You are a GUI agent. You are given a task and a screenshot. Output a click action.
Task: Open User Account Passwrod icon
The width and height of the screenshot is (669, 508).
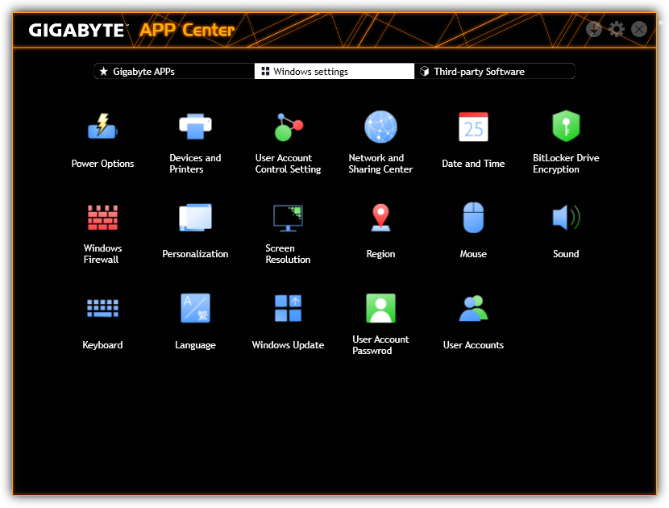coord(380,308)
